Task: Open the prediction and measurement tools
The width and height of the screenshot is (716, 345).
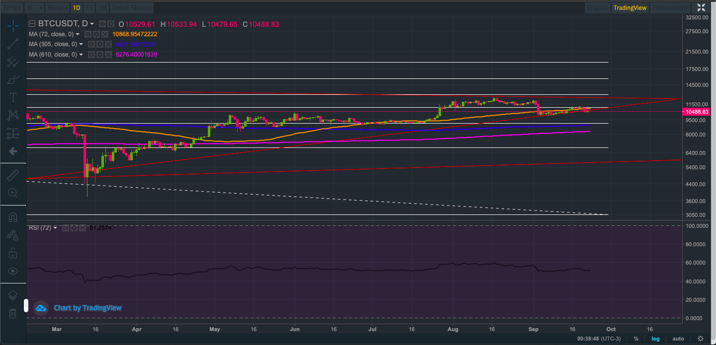Action: coord(13,133)
